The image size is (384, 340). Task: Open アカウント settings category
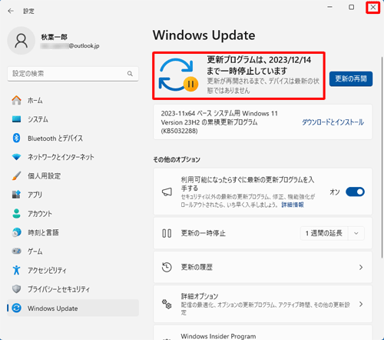(x=73, y=214)
